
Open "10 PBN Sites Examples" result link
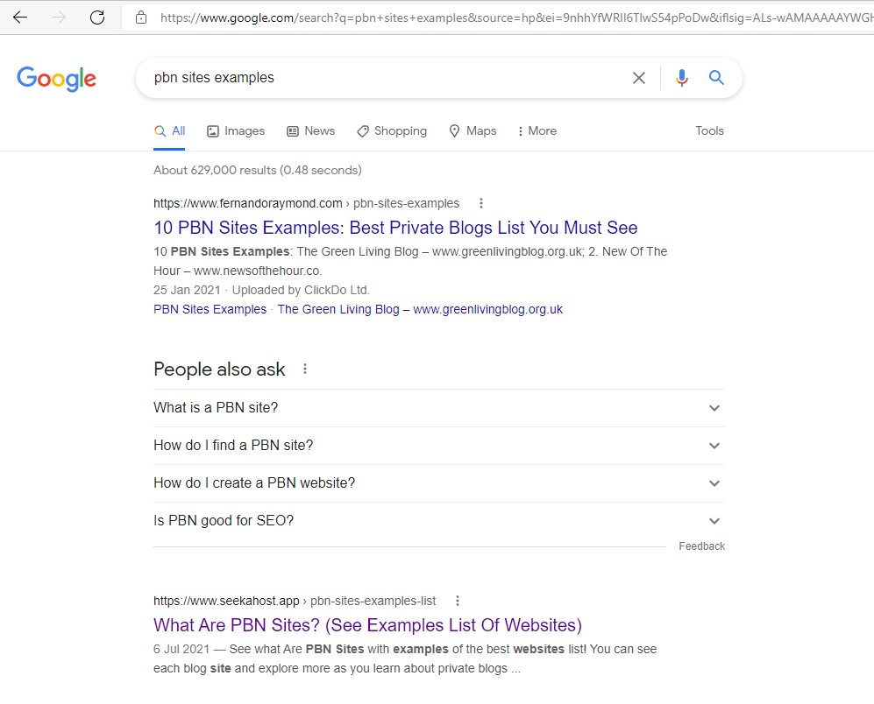click(x=395, y=229)
